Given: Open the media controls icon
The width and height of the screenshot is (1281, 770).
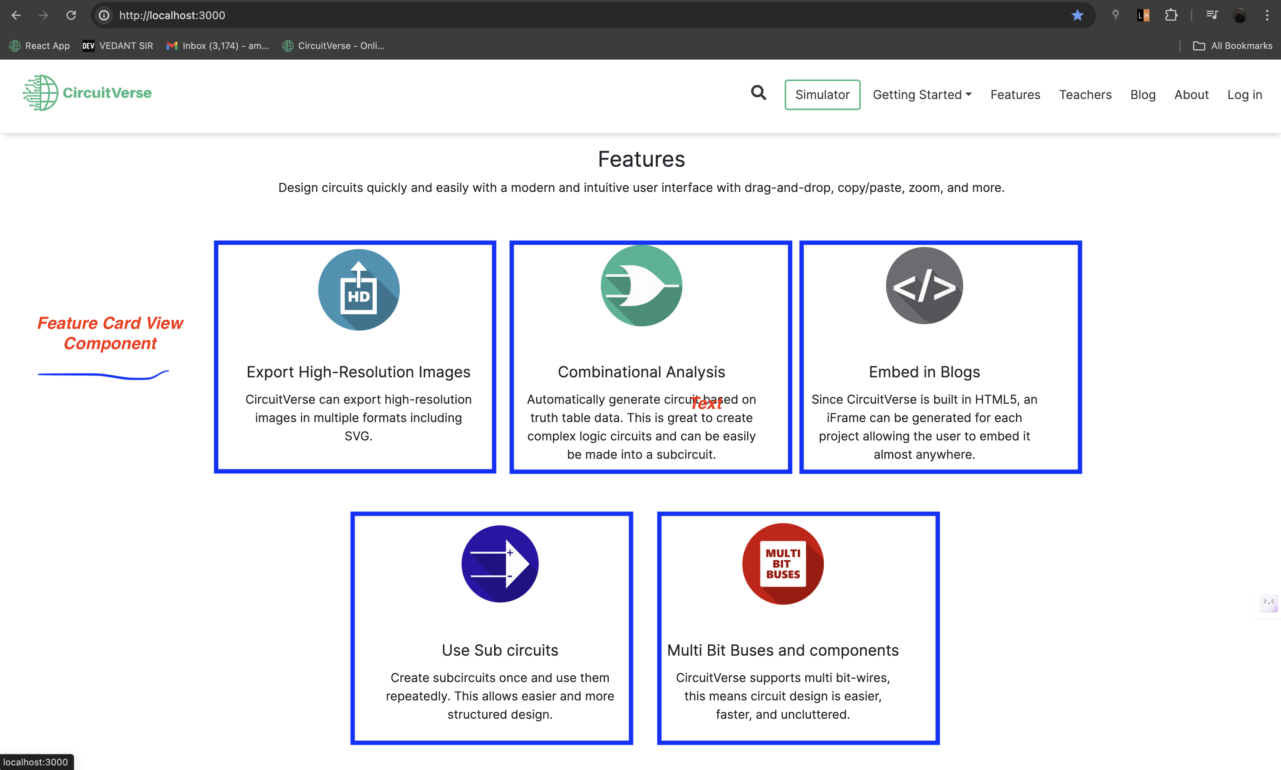Looking at the screenshot, I should pyautogui.click(x=1212, y=15).
